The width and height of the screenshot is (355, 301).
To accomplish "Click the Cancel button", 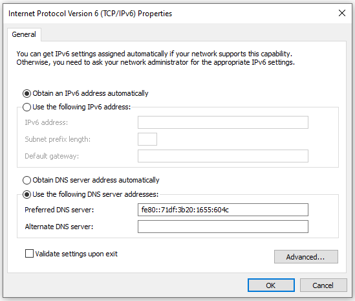I will tap(323, 285).
